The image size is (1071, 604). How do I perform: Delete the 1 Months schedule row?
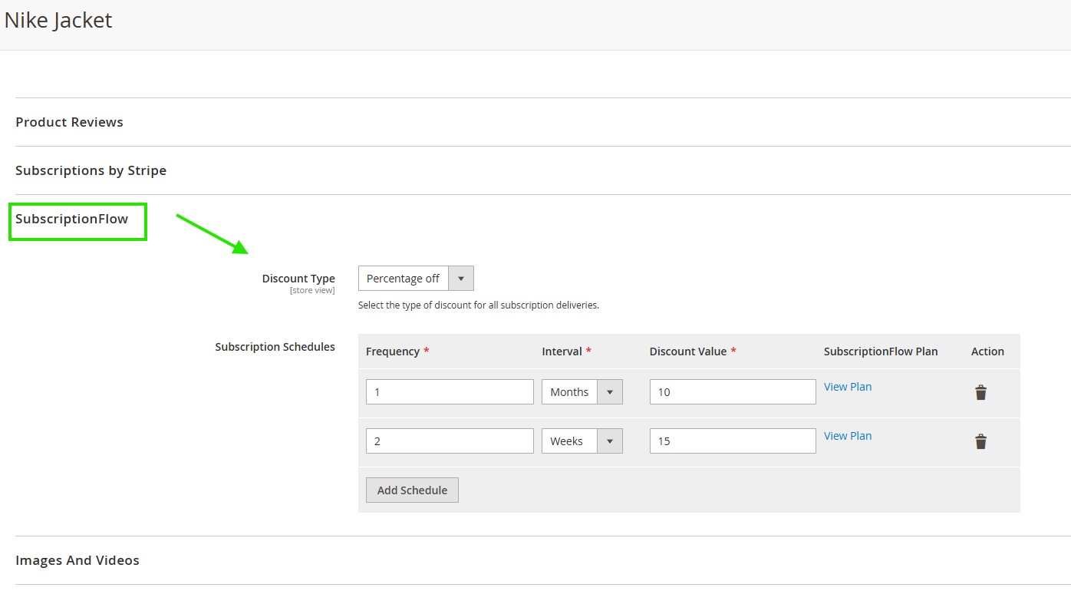[980, 393]
